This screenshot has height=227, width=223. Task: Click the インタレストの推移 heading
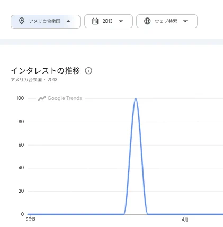point(46,71)
